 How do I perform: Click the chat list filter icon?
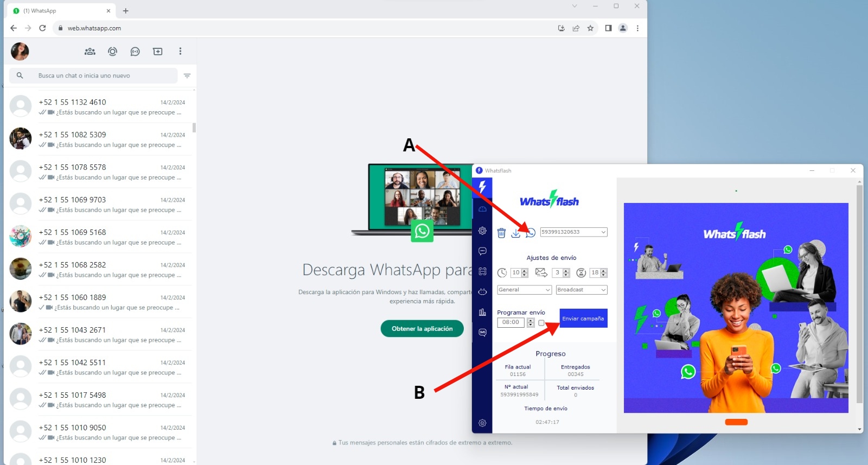(187, 76)
